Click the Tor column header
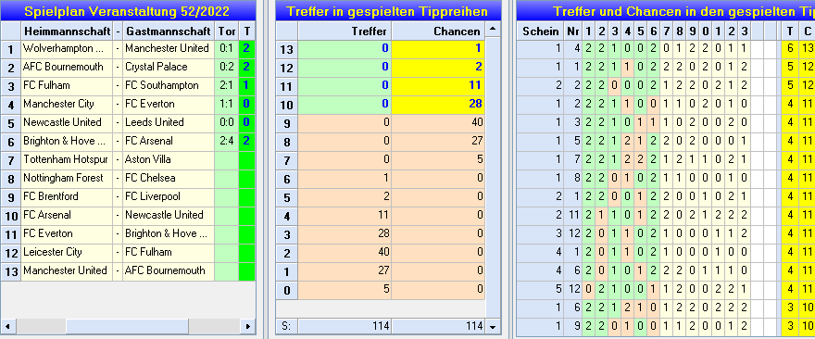815x339 pixels. click(x=227, y=31)
